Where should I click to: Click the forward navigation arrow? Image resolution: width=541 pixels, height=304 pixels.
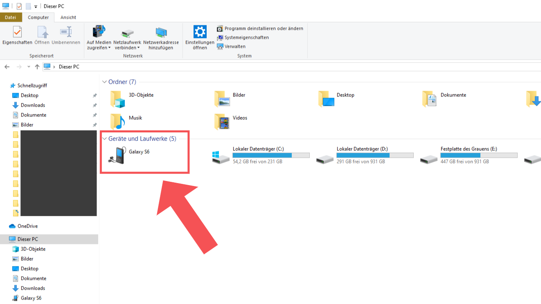19,67
